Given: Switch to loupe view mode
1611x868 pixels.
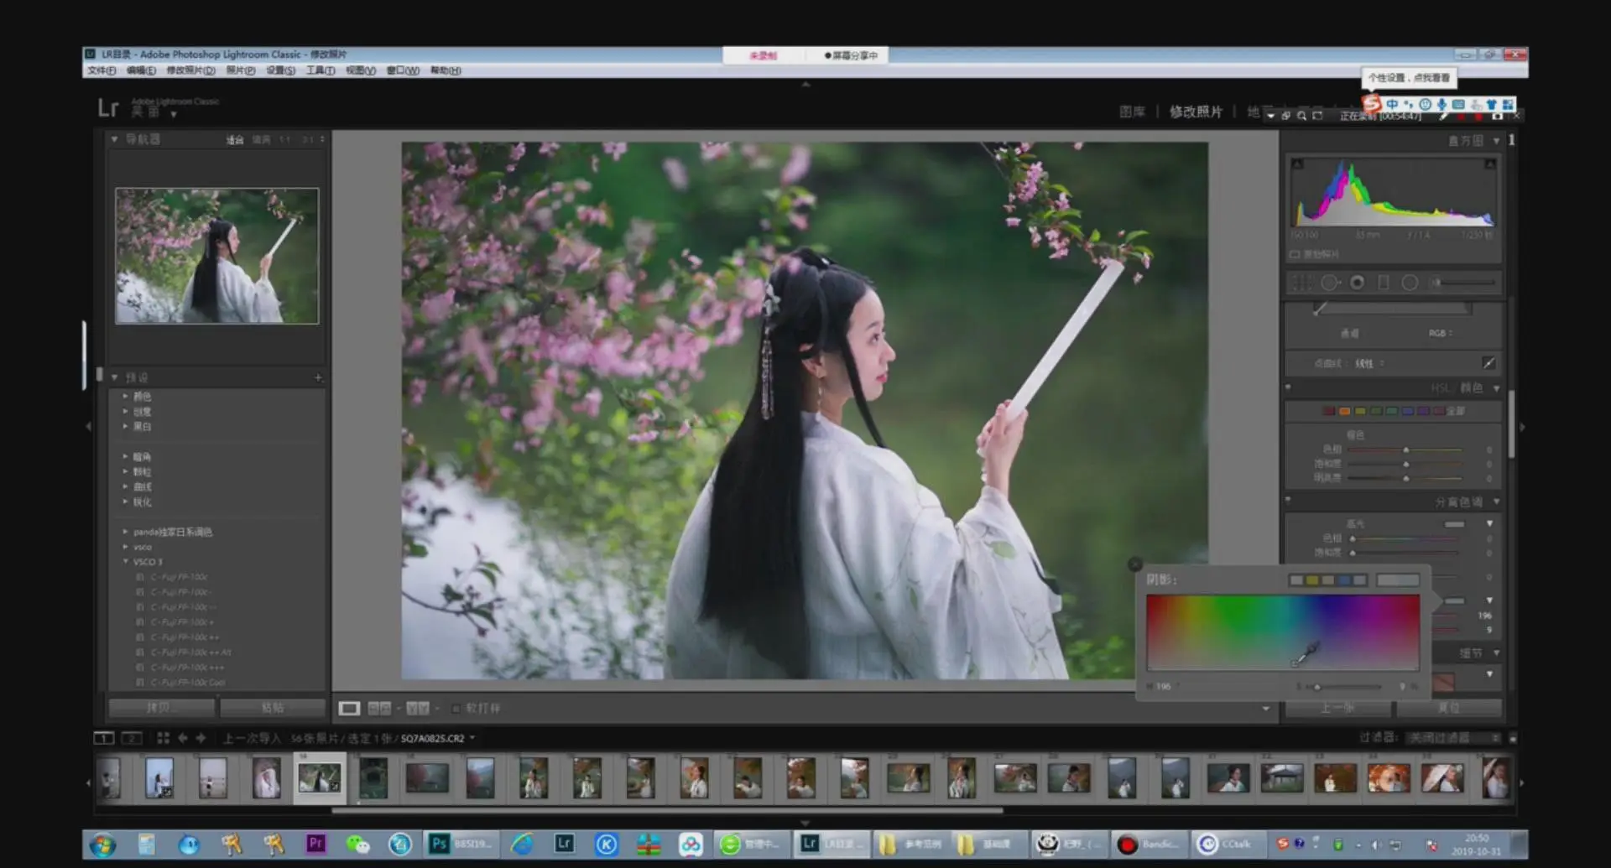Looking at the screenshot, I should [x=349, y=709].
